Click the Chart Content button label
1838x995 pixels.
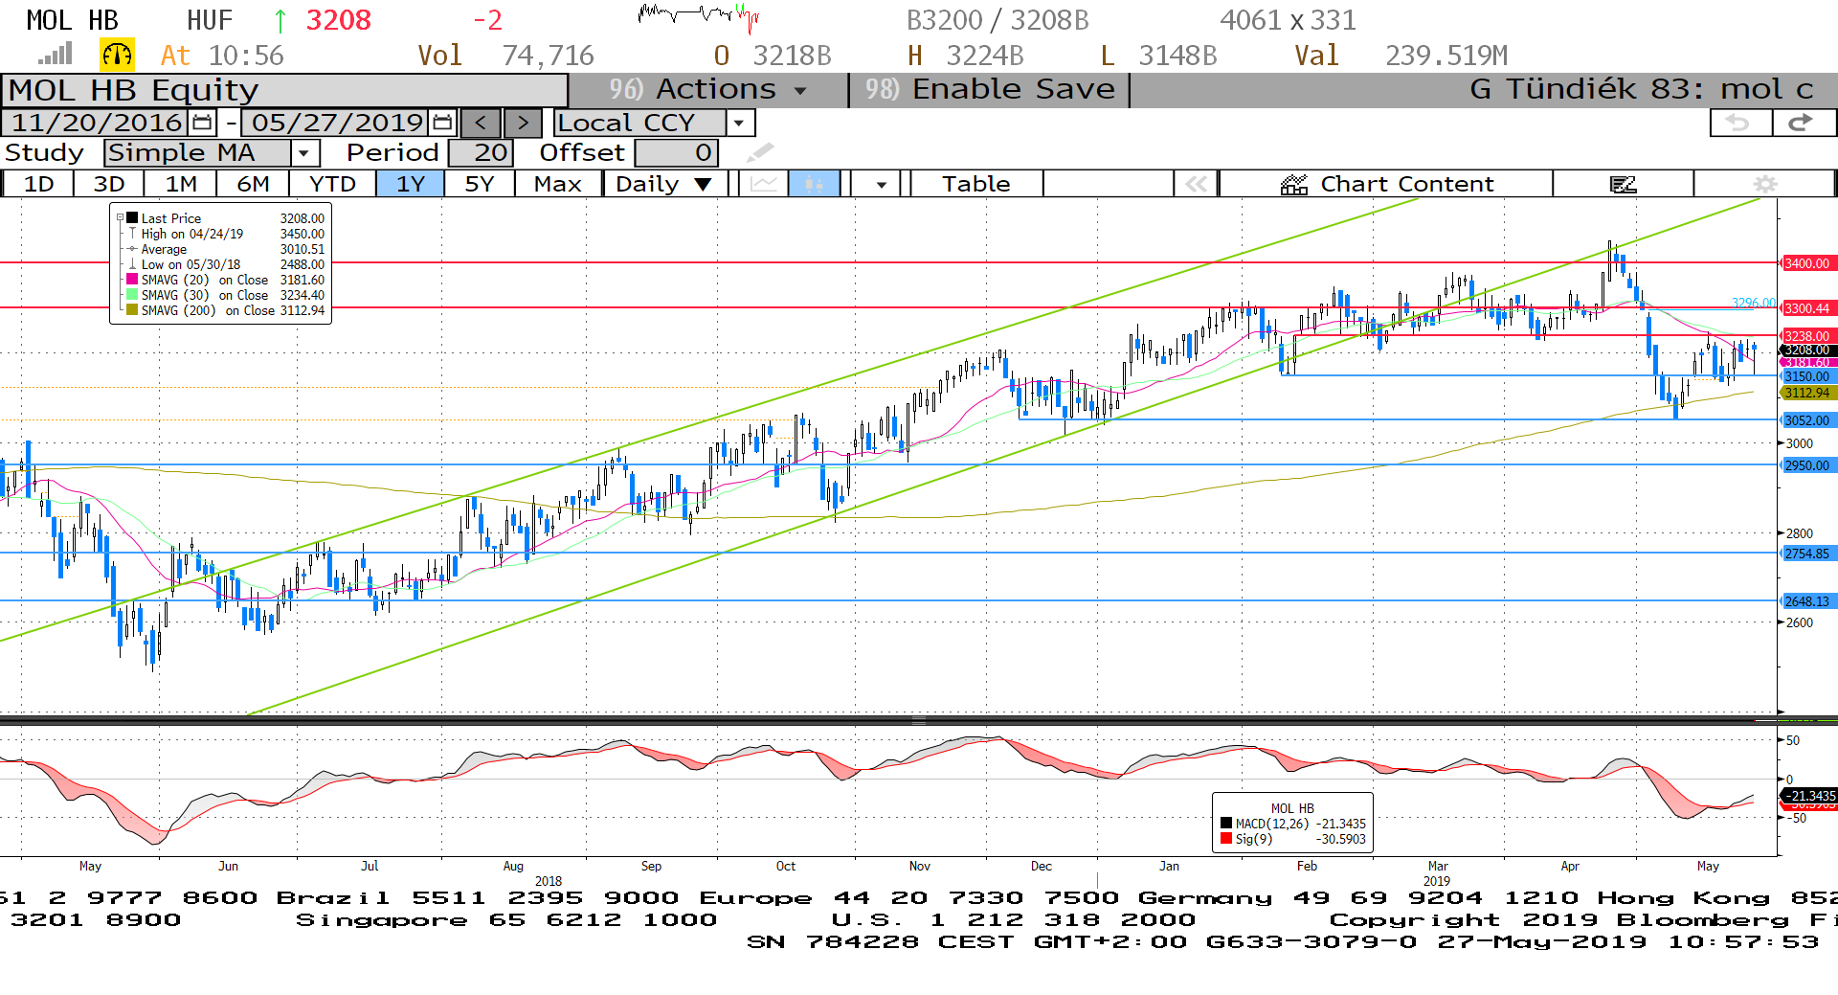[1407, 184]
